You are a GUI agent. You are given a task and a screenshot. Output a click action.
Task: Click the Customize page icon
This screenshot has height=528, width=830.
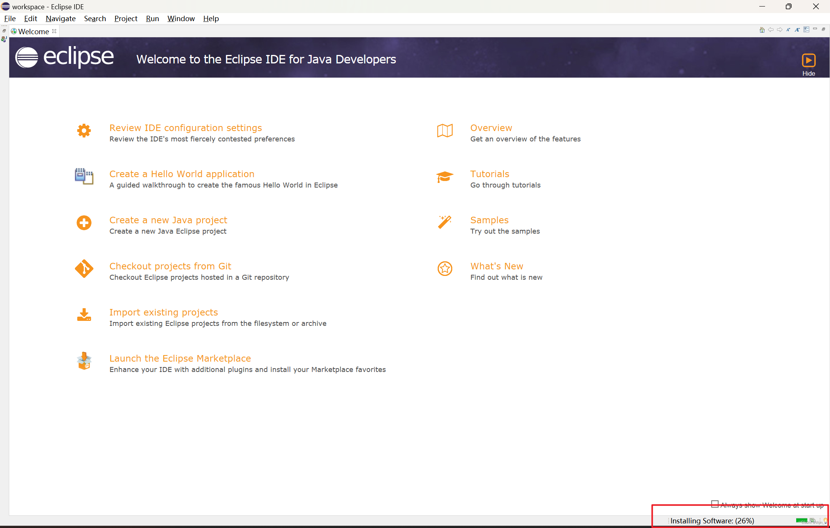[x=806, y=30]
